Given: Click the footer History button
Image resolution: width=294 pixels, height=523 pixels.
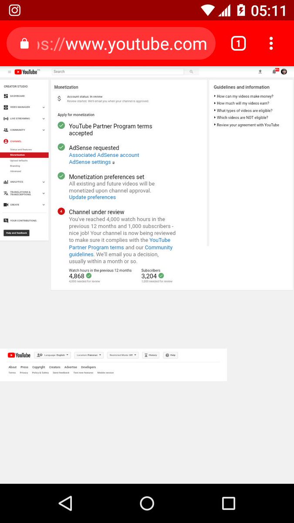Looking at the screenshot, I should tap(151, 355).
